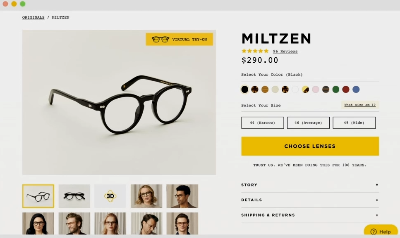Select size 44 (Narrow)
Image resolution: width=400 pixels, height=238 pixels.
tap(263, 123)
